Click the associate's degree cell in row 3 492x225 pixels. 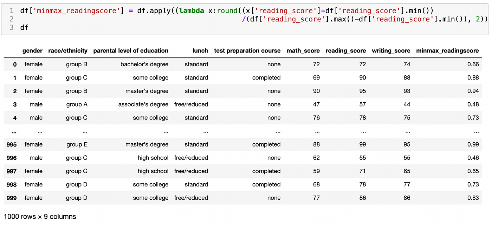click(143, 104)
